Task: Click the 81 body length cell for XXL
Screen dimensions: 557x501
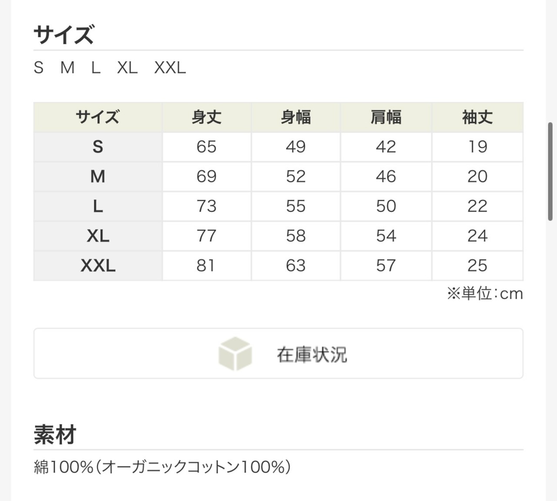Action: [207, 265]
